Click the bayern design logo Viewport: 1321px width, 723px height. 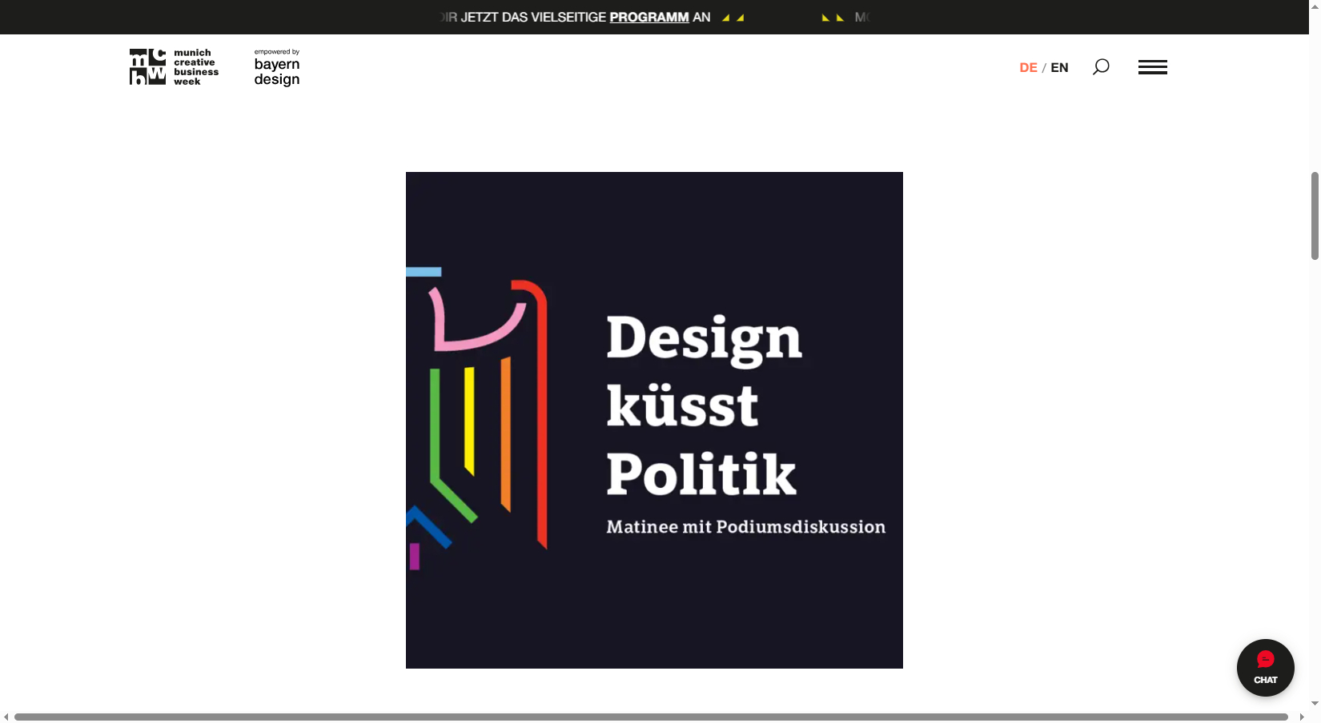click(277, 67)
